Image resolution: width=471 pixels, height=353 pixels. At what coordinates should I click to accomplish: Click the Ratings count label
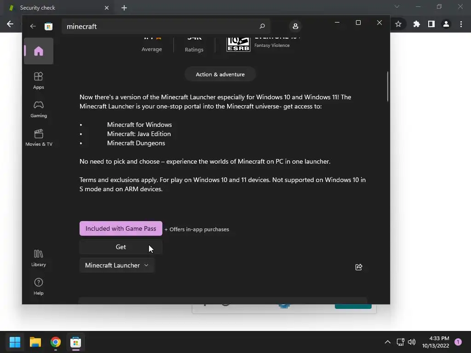click(x=194, y=50)
